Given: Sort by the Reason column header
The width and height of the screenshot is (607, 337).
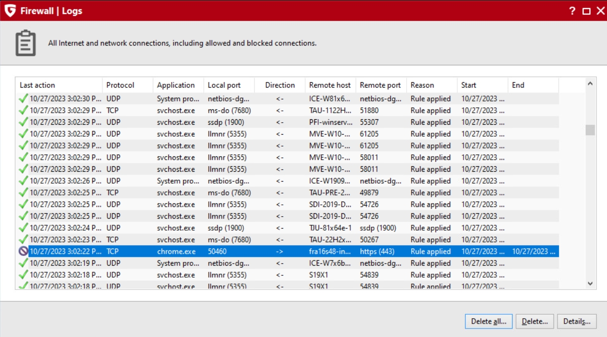Looking at the screenshot, I should tap(432, 85).
